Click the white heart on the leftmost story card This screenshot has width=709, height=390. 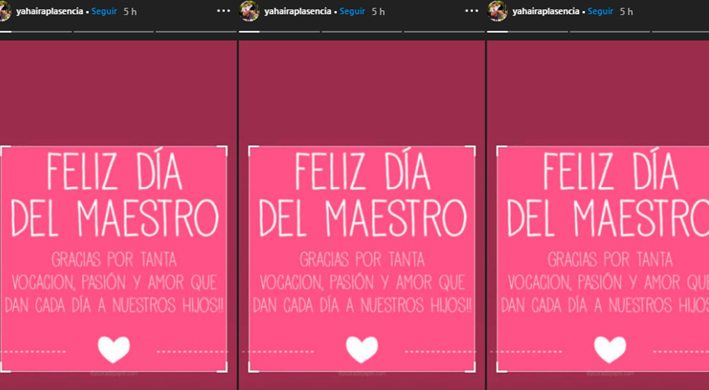[x=113, y=349]
